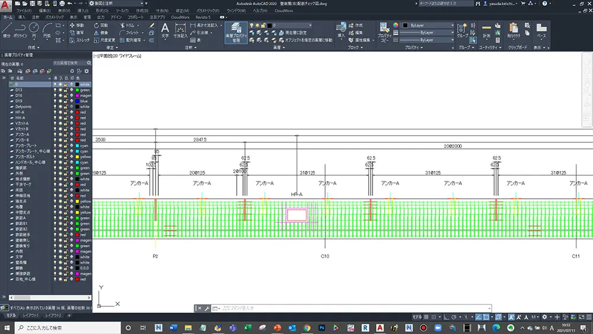The image size is (593, 334).
Task: Select the 円弧 (Arc) tool
Action: point(47,30)
